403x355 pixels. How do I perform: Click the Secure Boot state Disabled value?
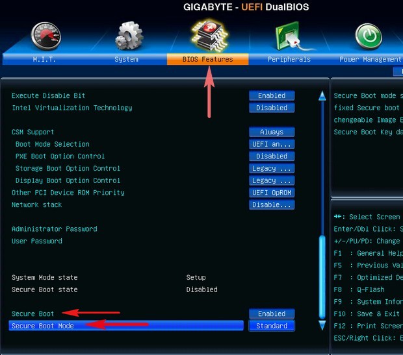(201, 289)
